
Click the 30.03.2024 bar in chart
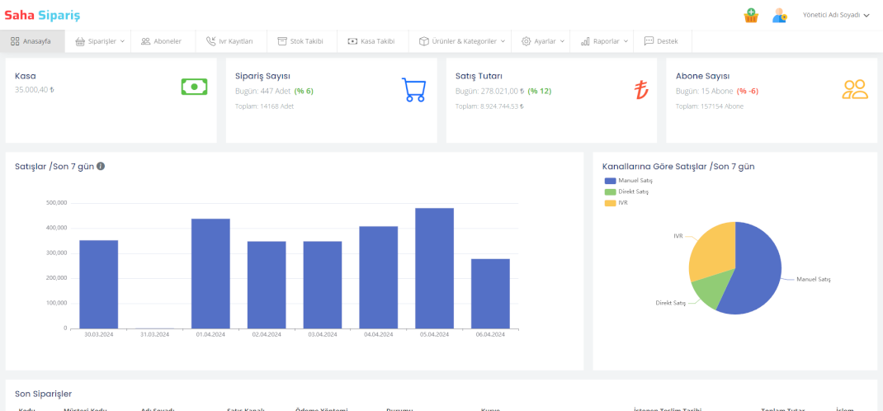(x=98, y=285)
